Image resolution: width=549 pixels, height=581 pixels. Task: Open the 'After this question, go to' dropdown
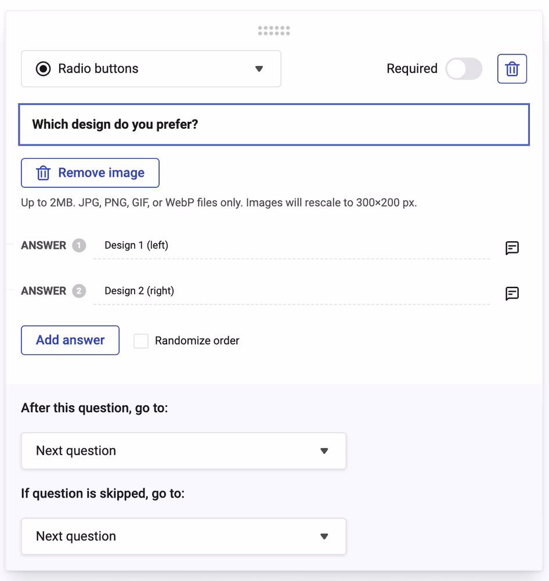coord(183,451)
